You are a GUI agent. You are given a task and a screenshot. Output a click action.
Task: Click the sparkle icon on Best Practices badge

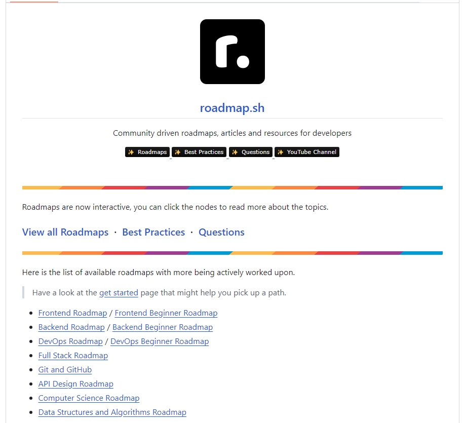click(178, 152)
